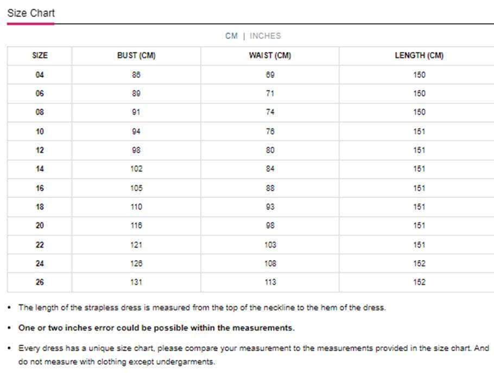The height and width of the screenshot is (376, 494).
Task: Open the Size Chart tab
Action: point(31,13)
